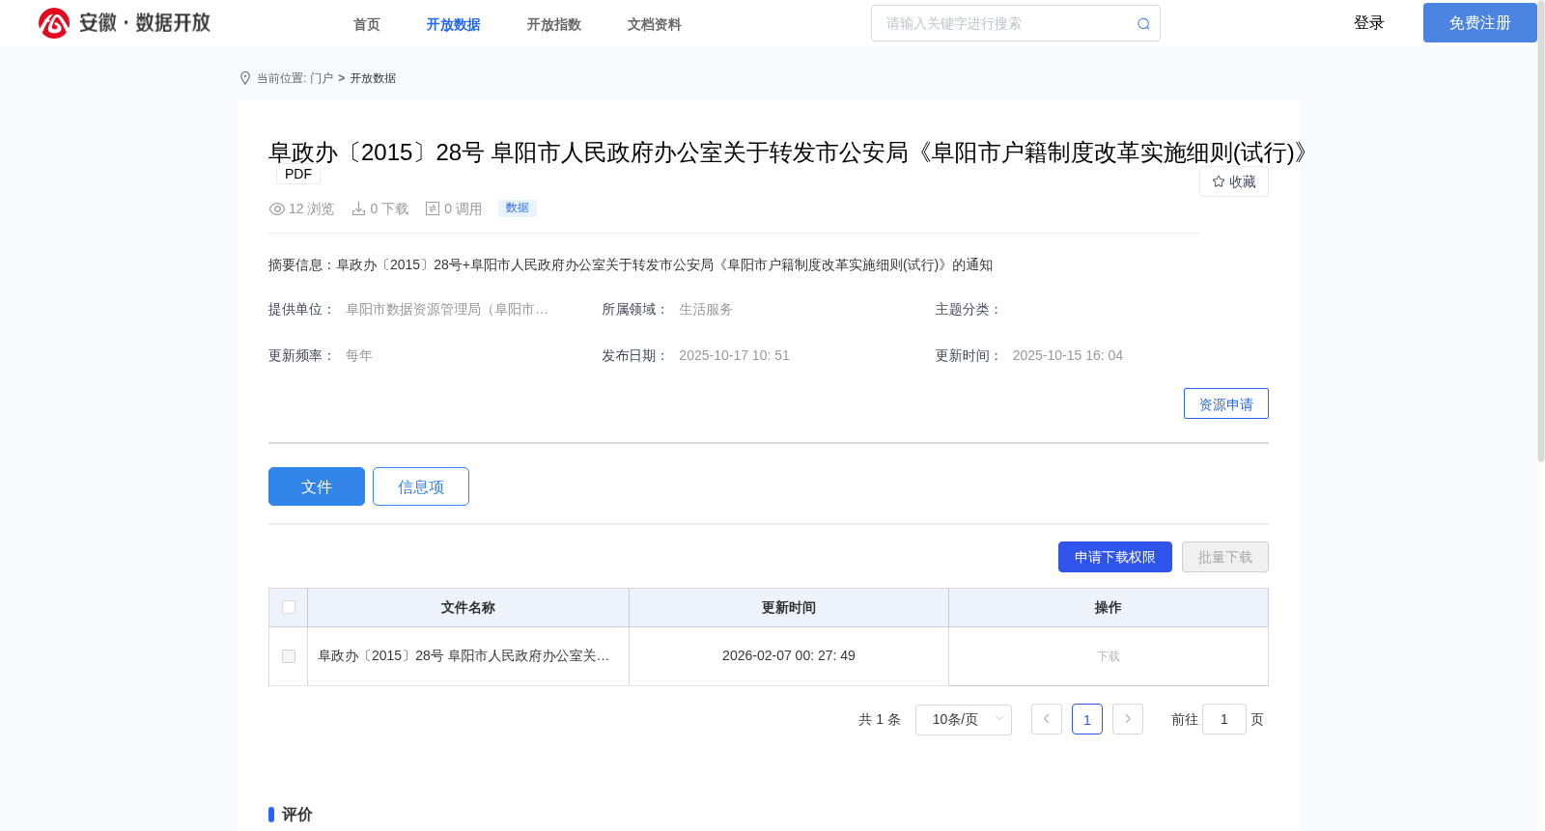The height and width of the screenshot is (831, 1545).
Task: Click the 收藏 favorite button
Action: click(x=1234, y=181)
